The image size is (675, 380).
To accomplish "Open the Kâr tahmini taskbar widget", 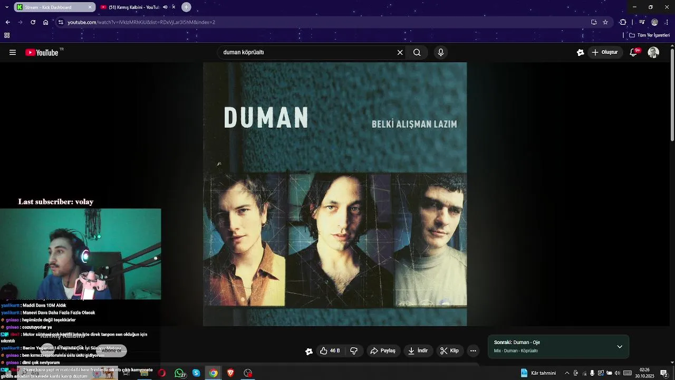I will click(x=538, y=373).
